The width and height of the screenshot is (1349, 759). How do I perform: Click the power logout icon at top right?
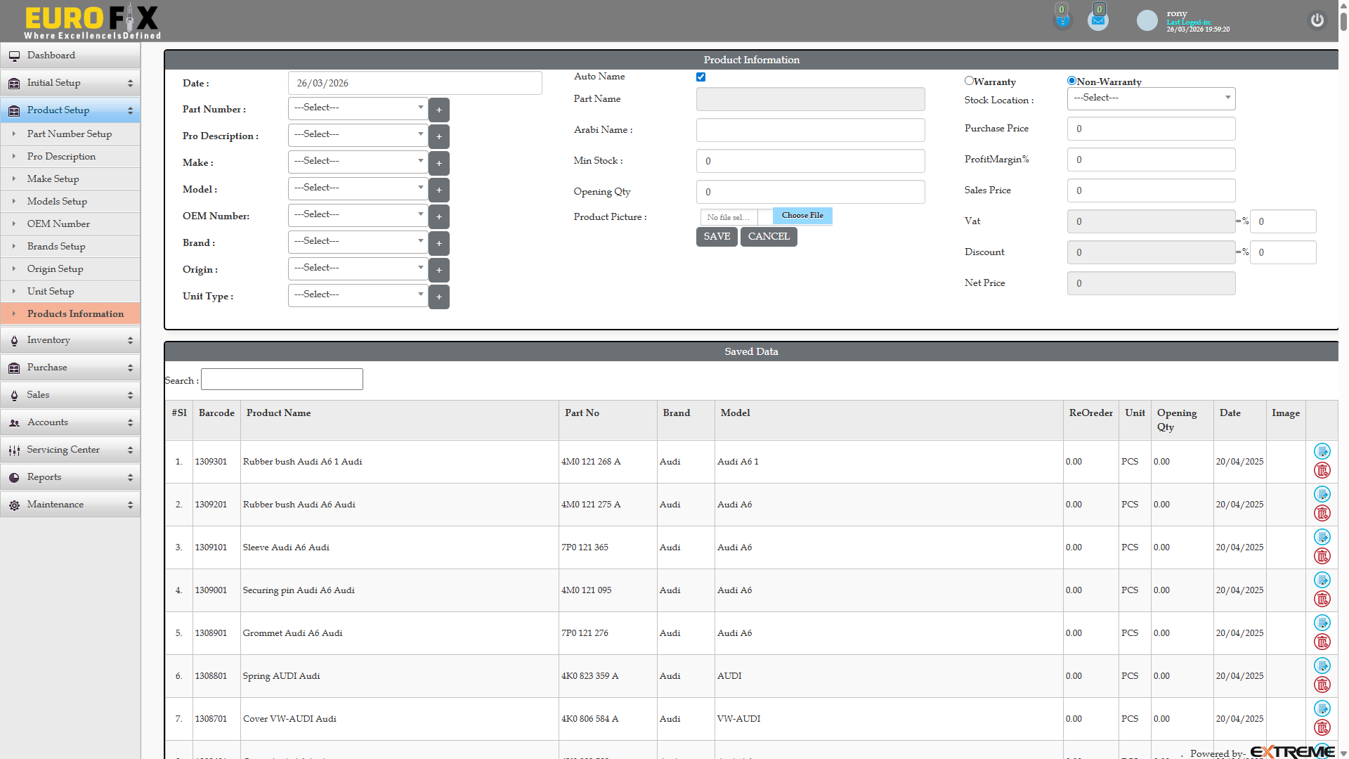1317,20
